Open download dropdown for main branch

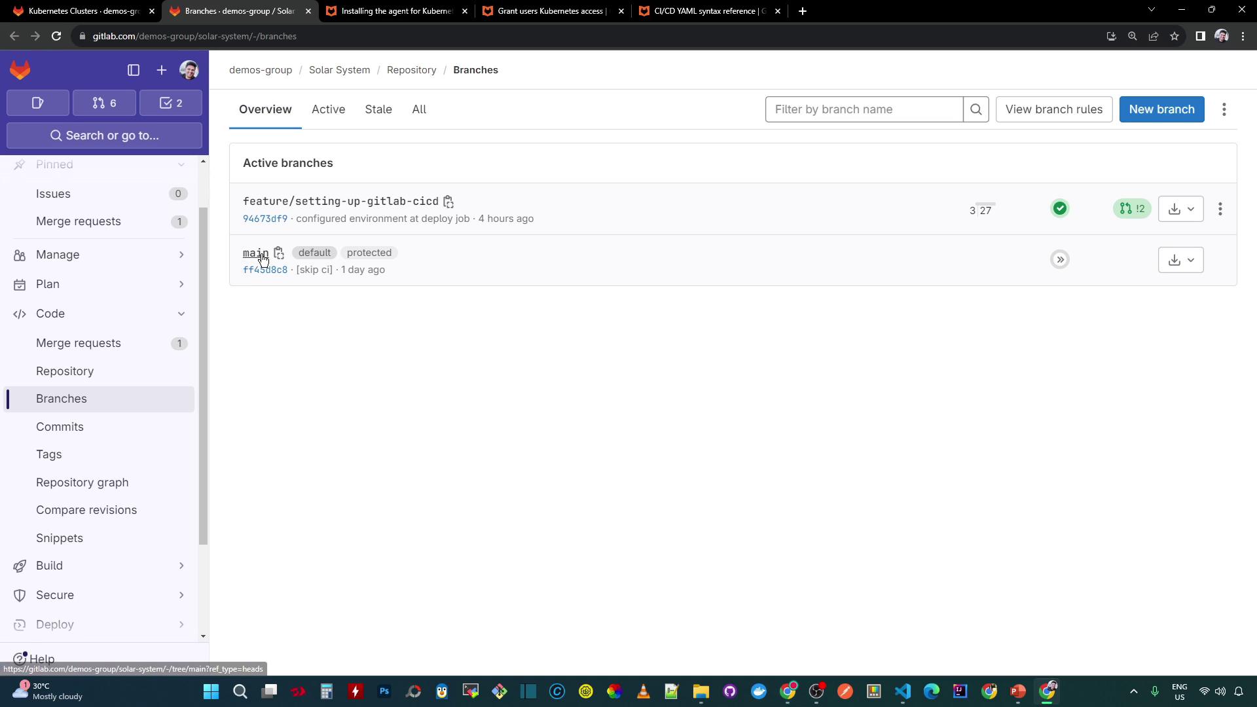(x=1181, y=260)
